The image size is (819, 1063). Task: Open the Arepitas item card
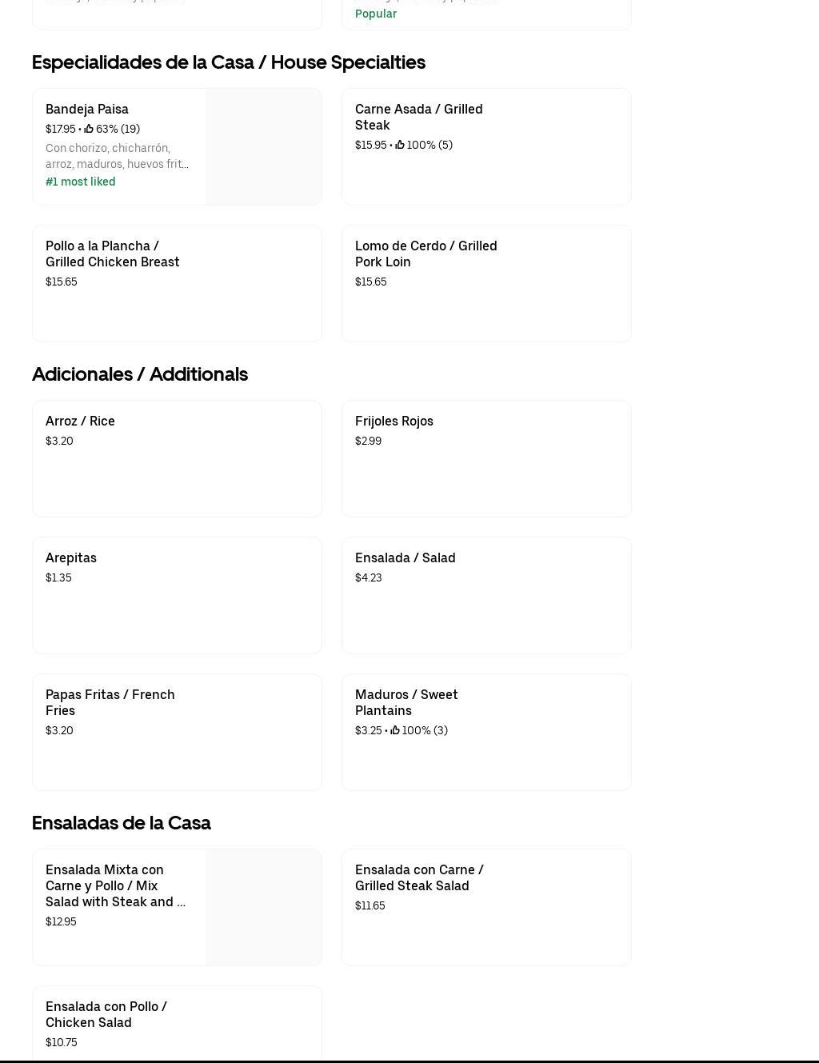tap(71, 557)
